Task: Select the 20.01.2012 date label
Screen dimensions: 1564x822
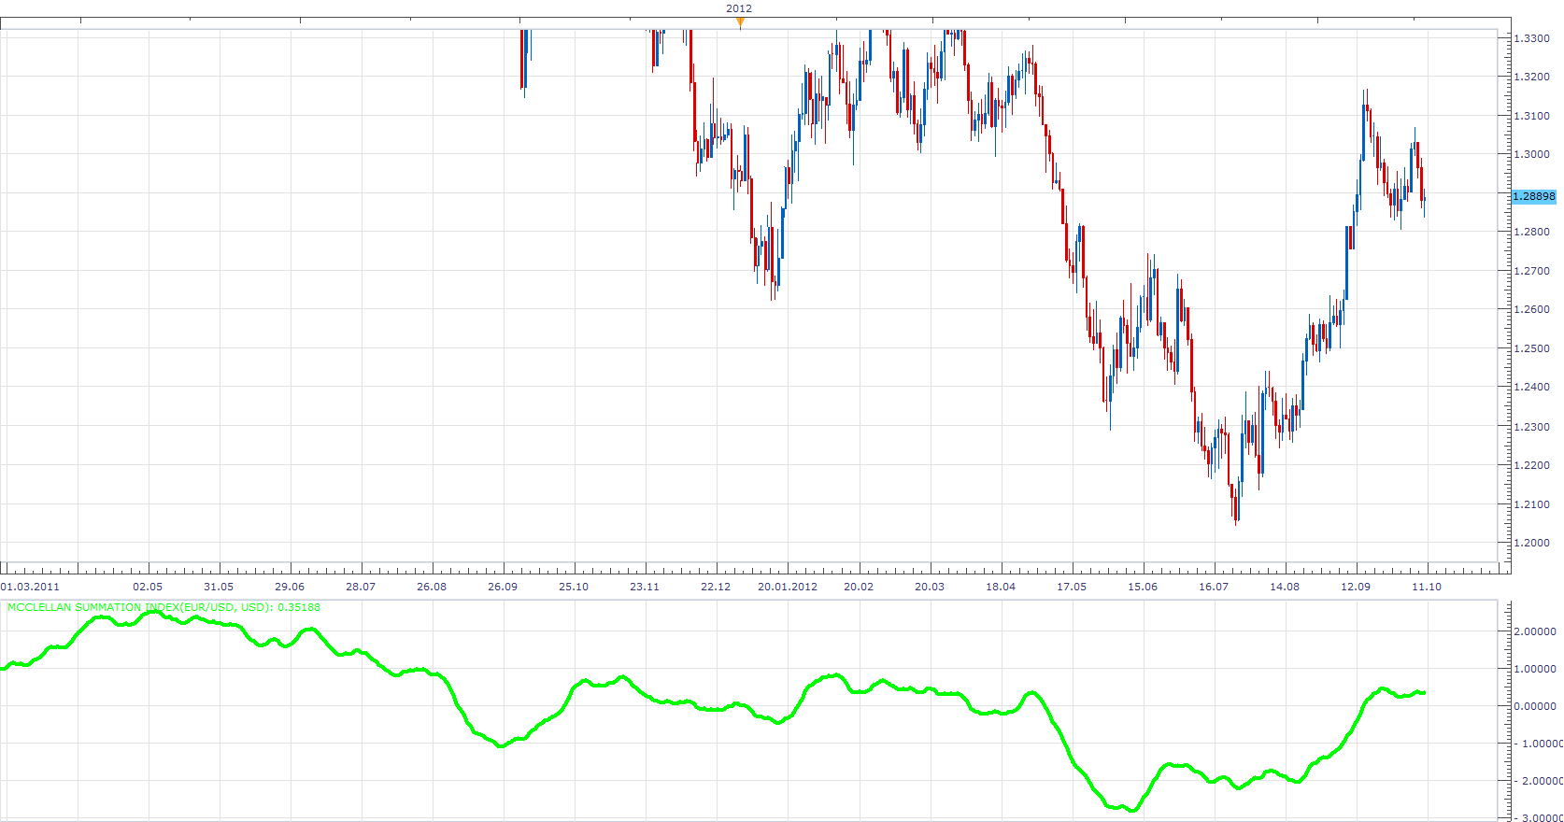Action: [788, 587]
